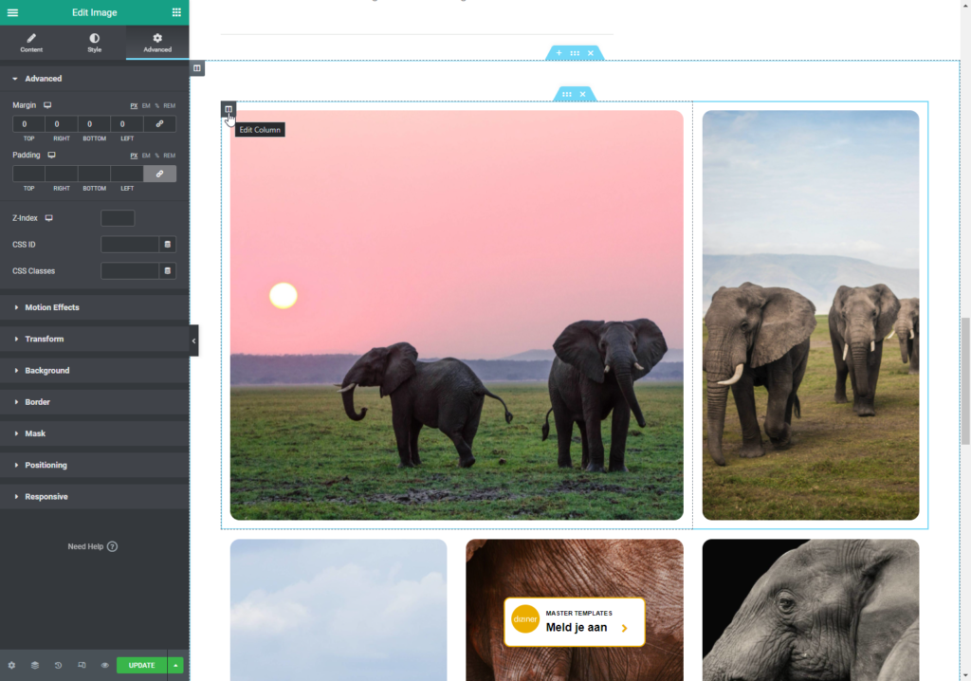Open the widgets grid icon

tap(176, 12)
